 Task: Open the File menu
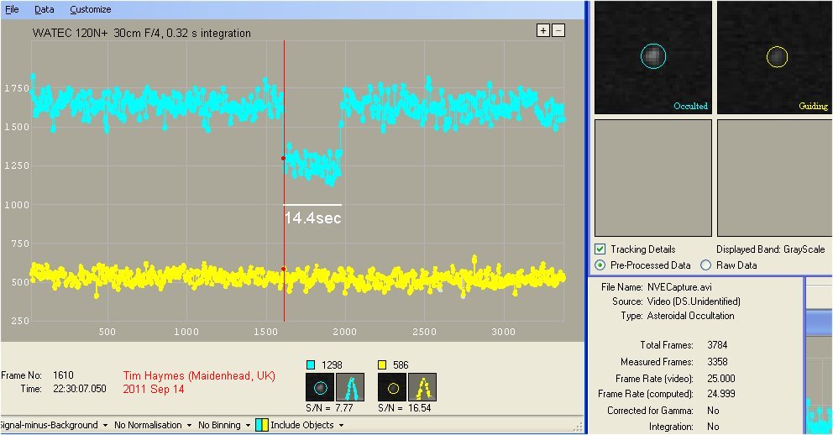(13, 9)
